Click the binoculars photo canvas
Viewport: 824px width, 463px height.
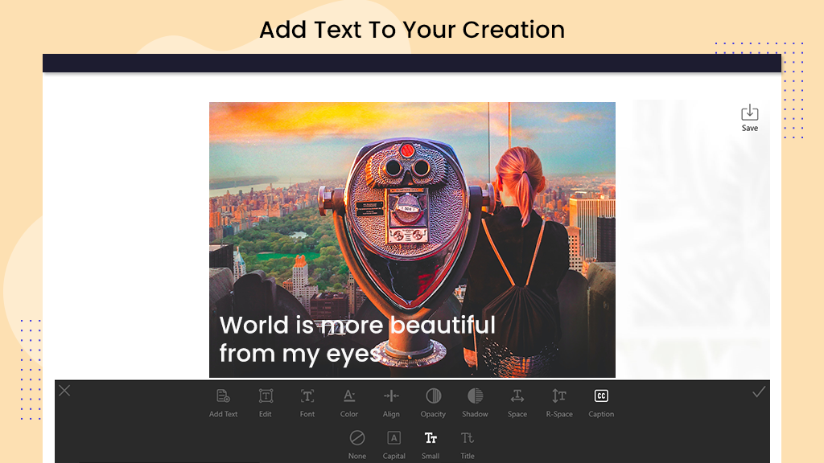point(412,240)
